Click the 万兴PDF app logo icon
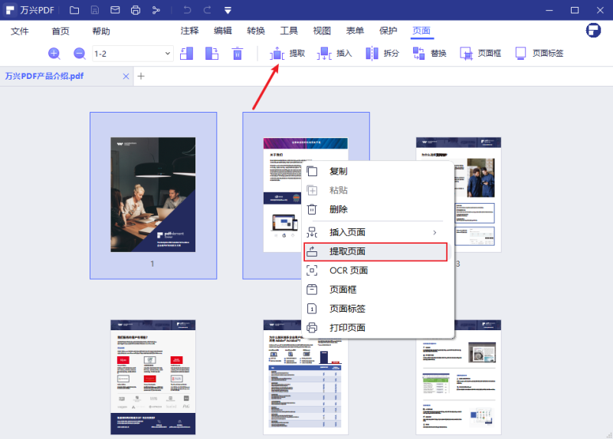 pos(11,10)
